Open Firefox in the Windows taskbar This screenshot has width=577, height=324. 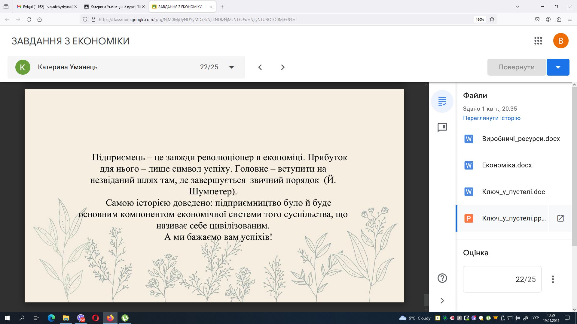[x=110, y=318]
